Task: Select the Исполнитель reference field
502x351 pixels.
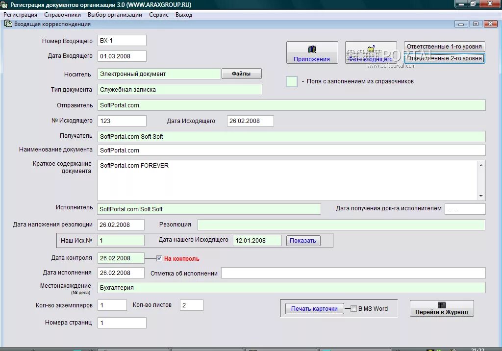Action: 209,209
